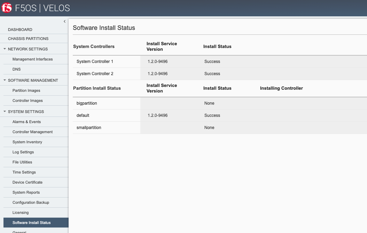This screenshot has width=367, height=233.
Task: Click the F5 logo icon
Action: click(6, 8)
